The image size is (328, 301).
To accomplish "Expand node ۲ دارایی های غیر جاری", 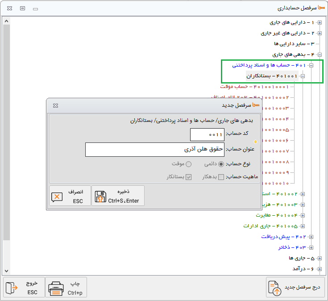I will point(320,33).
